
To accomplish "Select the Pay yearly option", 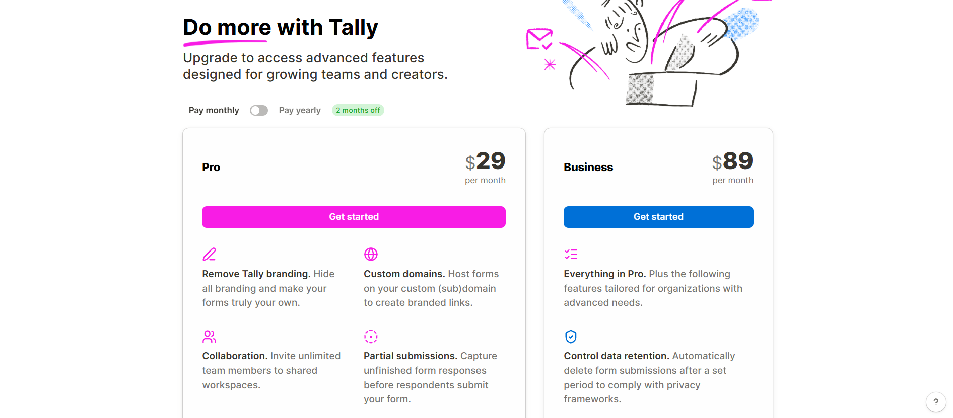I will [x=300, y=110].
